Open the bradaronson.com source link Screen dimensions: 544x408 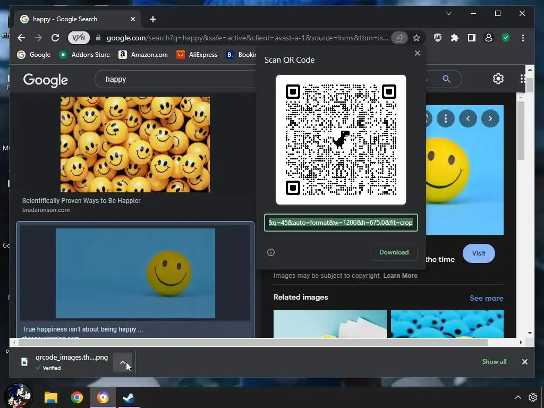[46, 210]
